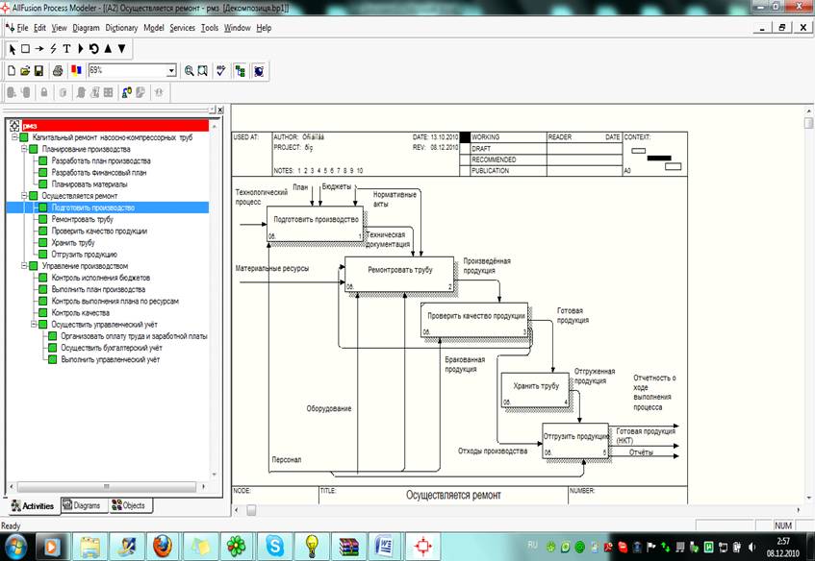Collapse the Управление производством tree node
815x561 pixels.
point(24,266)
